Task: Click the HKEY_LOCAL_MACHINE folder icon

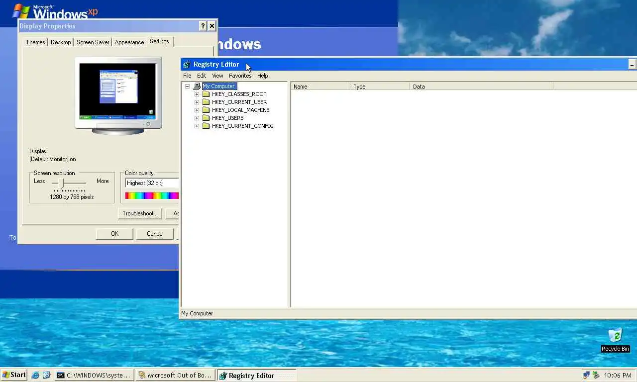Action: coord(206,110)
